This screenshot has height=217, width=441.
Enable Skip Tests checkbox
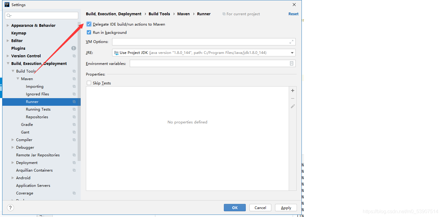coord(89,83)
